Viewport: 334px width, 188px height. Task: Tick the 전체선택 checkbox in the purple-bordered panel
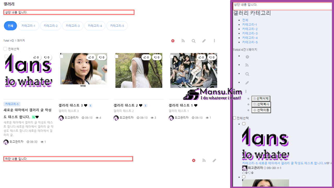234,118
